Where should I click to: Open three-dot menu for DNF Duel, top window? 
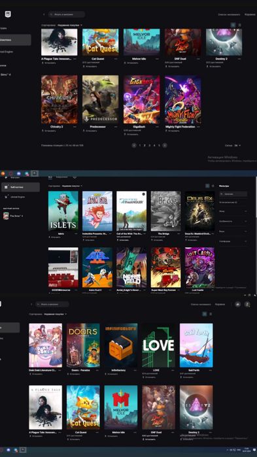coord(198,59)
